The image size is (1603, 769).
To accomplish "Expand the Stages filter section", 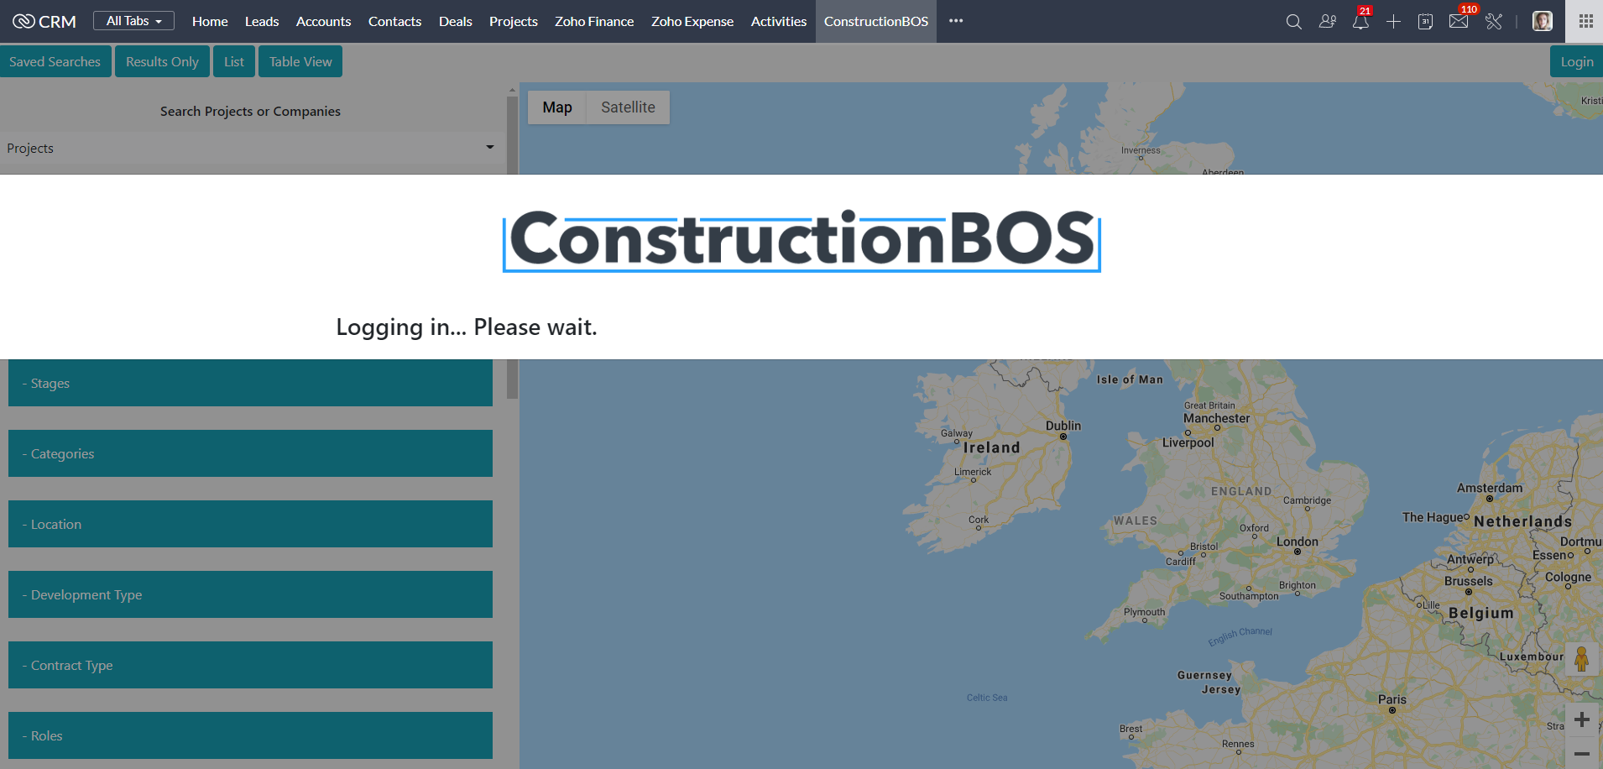I will tap(250, 383).
